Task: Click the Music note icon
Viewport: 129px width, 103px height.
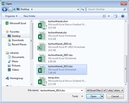Action: (x=9, y=61)
